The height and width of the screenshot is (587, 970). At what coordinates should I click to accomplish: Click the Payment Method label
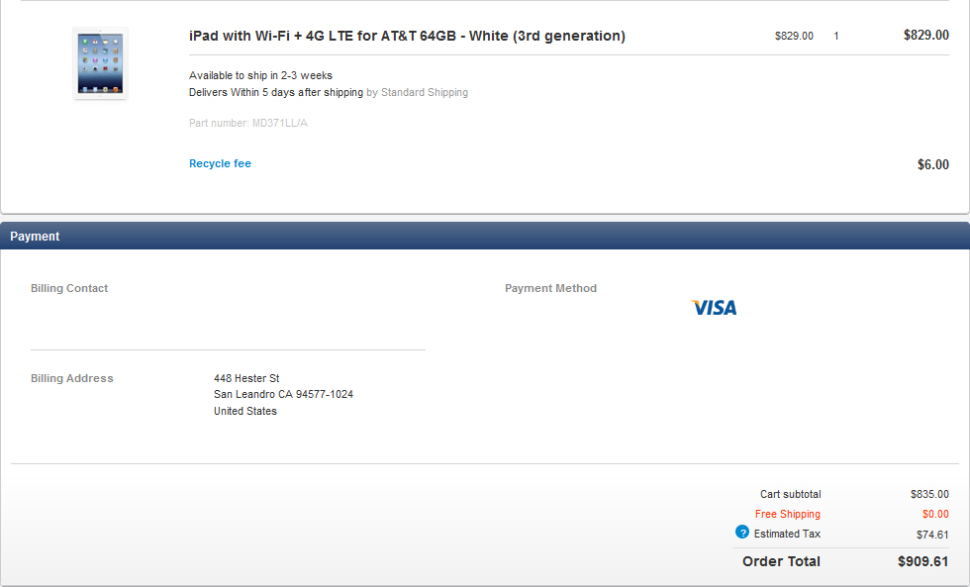(550, 289)
